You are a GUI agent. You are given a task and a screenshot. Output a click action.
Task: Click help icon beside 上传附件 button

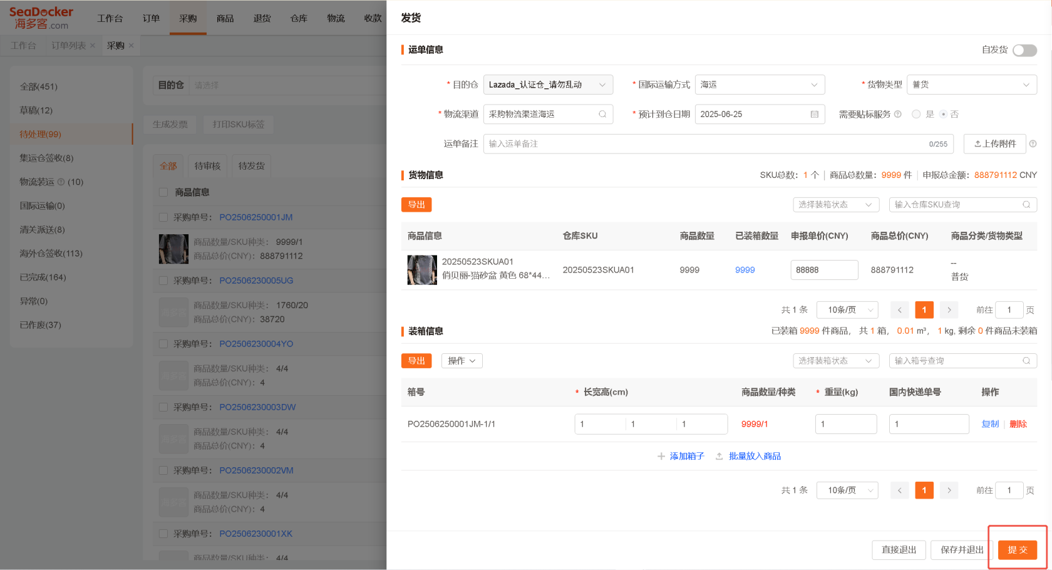(x=1033, y=143)
